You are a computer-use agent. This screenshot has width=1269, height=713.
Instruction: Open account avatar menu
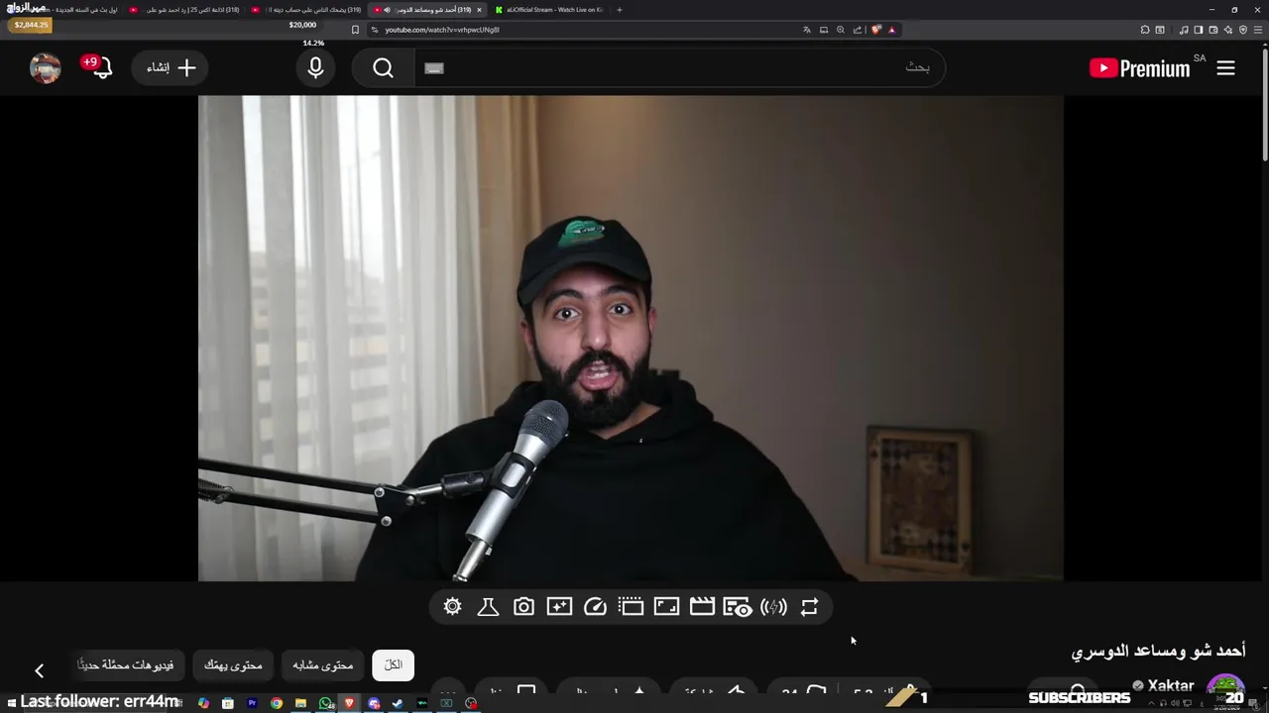click(46, 67)
